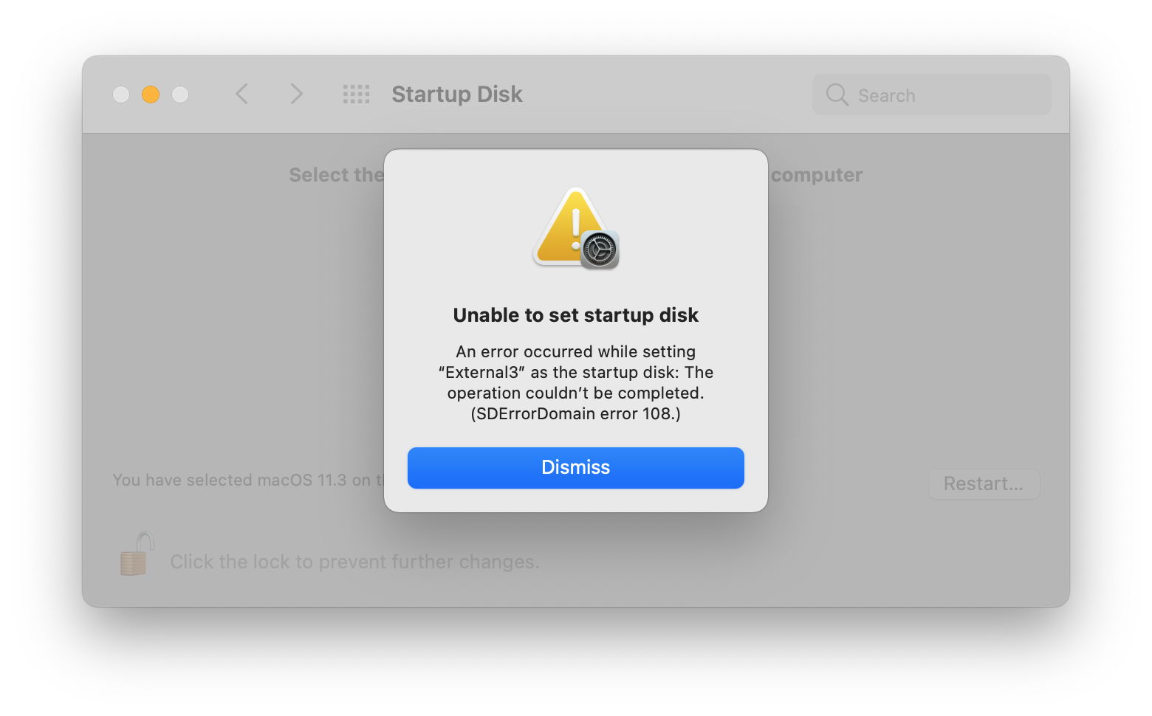Click the yellow minimize traffic light
This screenshot has height=716, width=1152.
pos(150,94)
